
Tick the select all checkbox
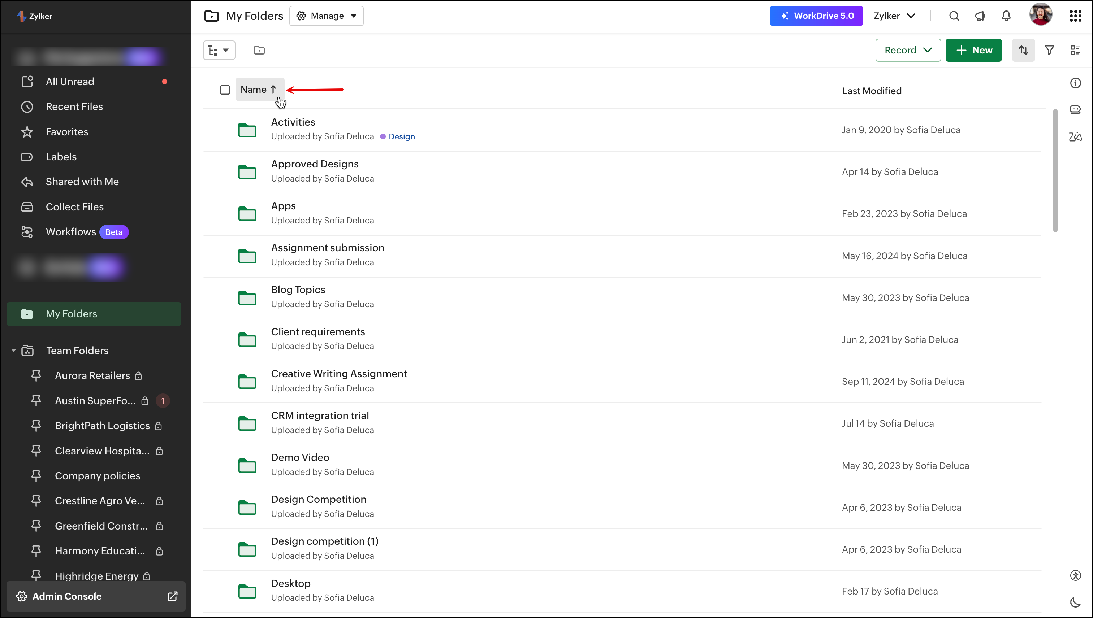[225, 90]
